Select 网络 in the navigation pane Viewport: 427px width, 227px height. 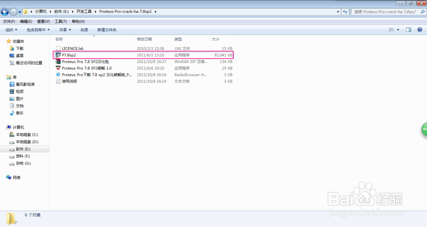(16, 178)
